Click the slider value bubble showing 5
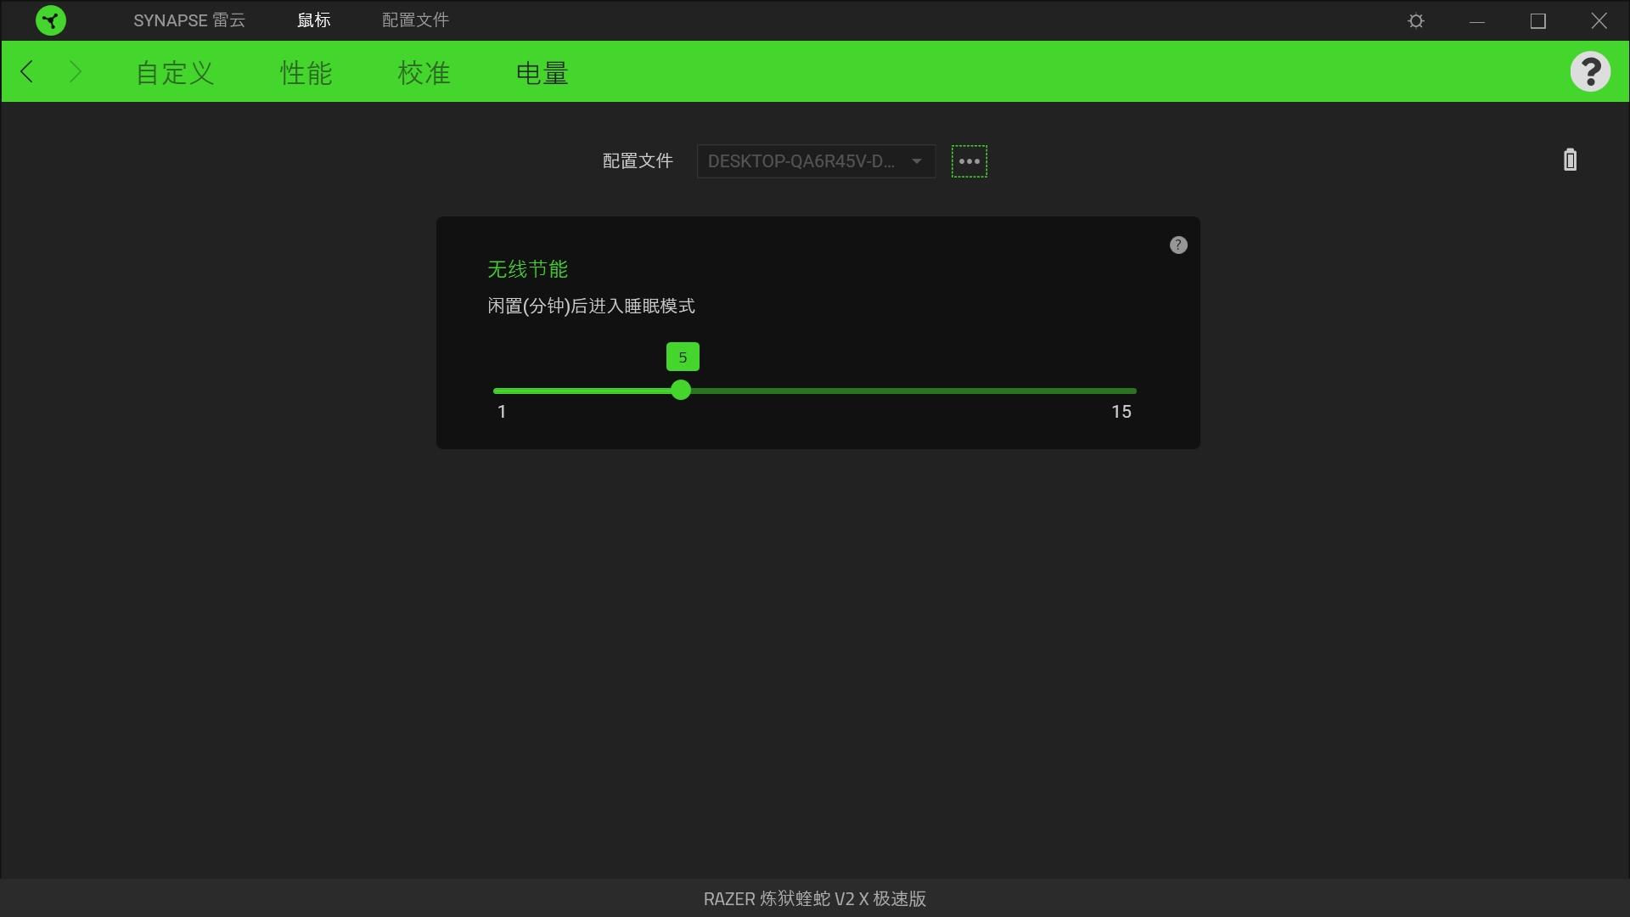The height and width of the screenshot is (917, 1630). pyautogui.click(x=683, y=357)
